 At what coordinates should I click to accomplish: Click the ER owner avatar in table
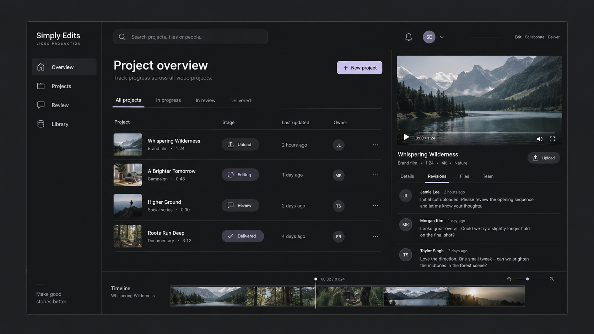click(x=339, y=237)
